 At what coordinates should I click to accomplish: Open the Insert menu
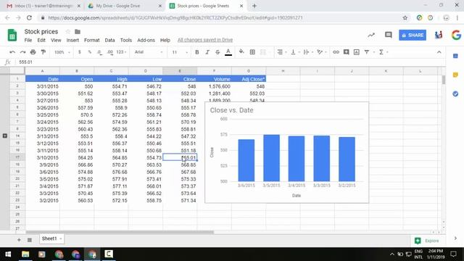point(72,41)
